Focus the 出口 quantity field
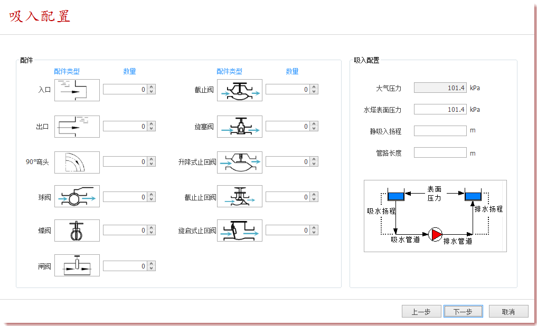The height and width of the screenshot is (326, 537). [125, 126]
